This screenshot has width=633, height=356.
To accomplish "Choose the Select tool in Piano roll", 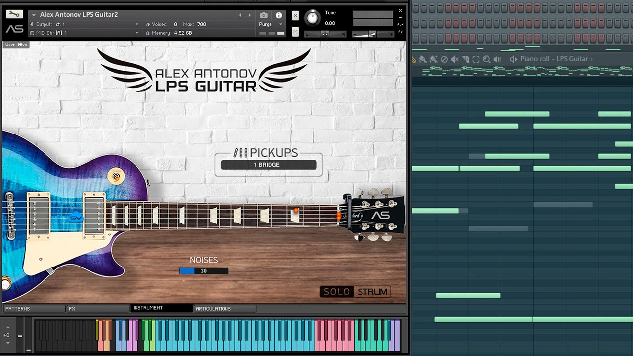I will [476, 59].
